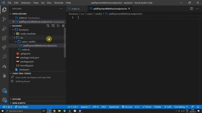Open Chrome from the taskbar
The height and width of the screenshot is (113, 202).
(x=54, y=111)
